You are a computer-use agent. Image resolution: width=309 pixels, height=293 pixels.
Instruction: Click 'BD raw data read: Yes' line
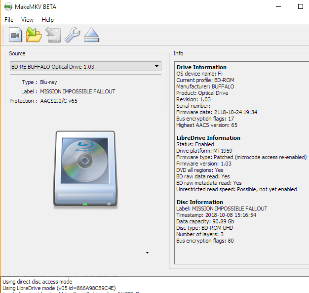click(203, 176)
